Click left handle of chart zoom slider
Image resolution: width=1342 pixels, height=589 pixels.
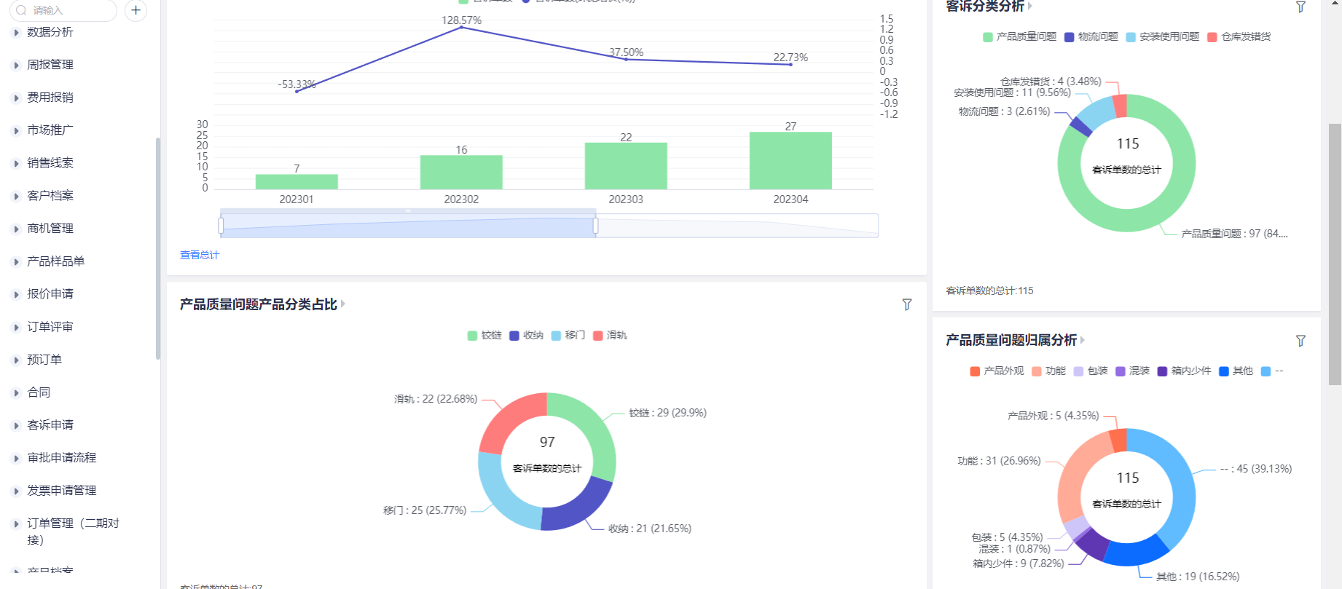pyautogui.click(x=221, y=226)
